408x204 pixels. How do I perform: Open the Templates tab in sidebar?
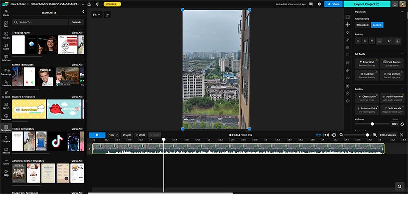pyautogui.click(x=6, y=128)
